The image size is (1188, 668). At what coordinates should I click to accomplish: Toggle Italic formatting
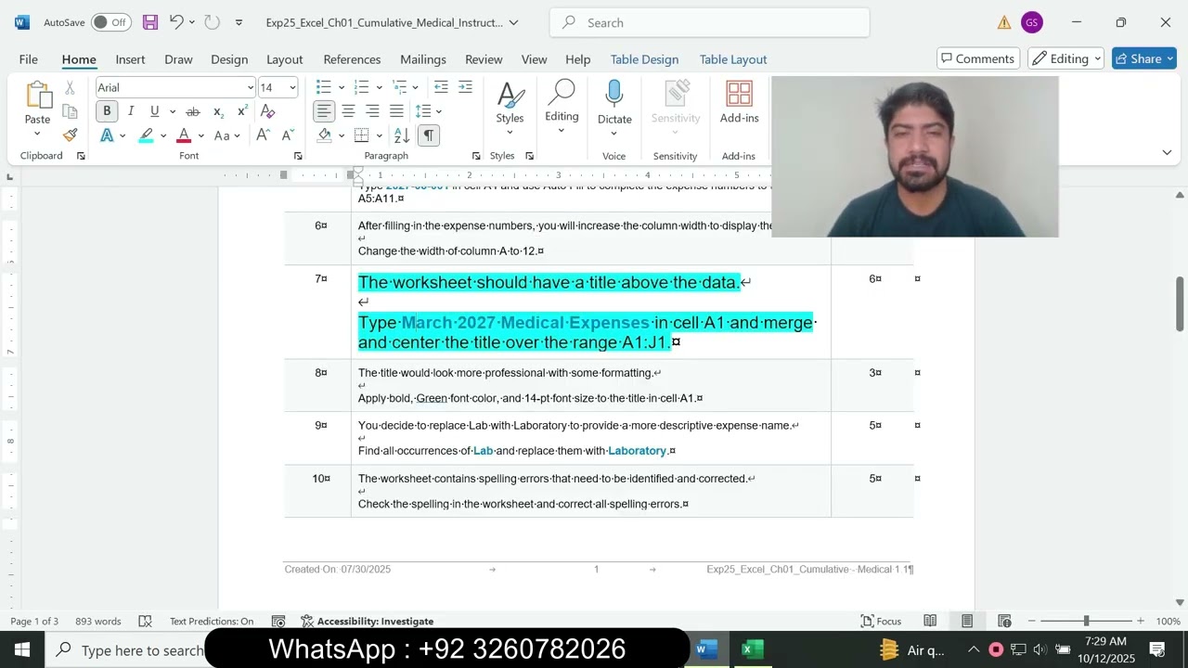131,111
